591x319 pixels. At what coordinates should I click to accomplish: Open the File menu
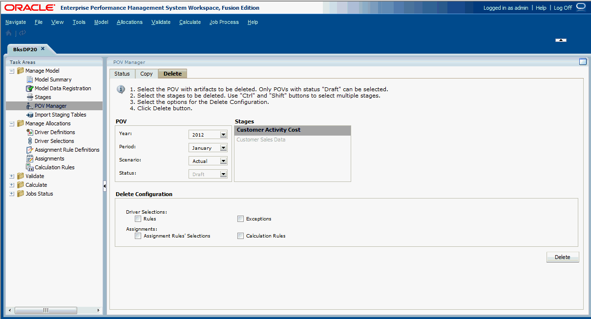point(39,22)
